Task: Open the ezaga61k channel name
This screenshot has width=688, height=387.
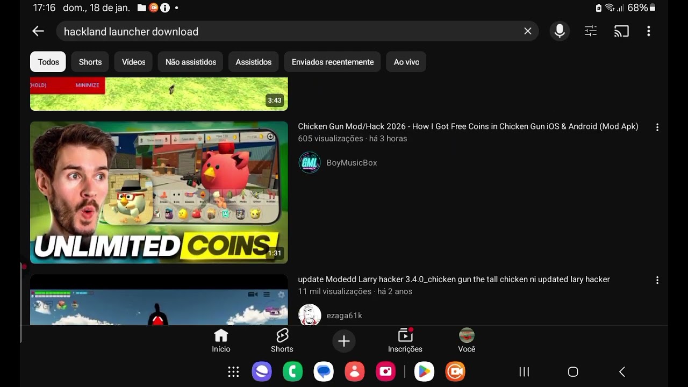Action: tap(344, 316)
